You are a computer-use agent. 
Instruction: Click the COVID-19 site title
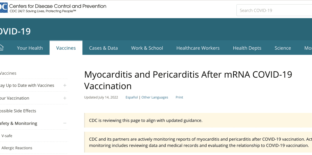click(15, 32)
